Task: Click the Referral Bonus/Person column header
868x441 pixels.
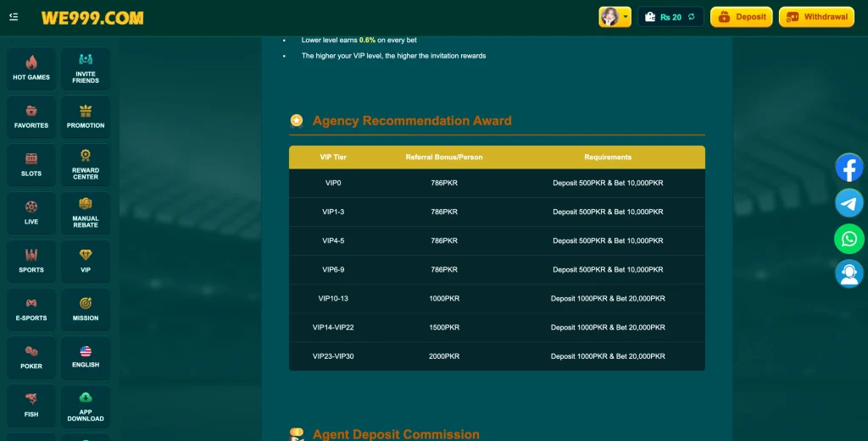Action: click(444, 157)
